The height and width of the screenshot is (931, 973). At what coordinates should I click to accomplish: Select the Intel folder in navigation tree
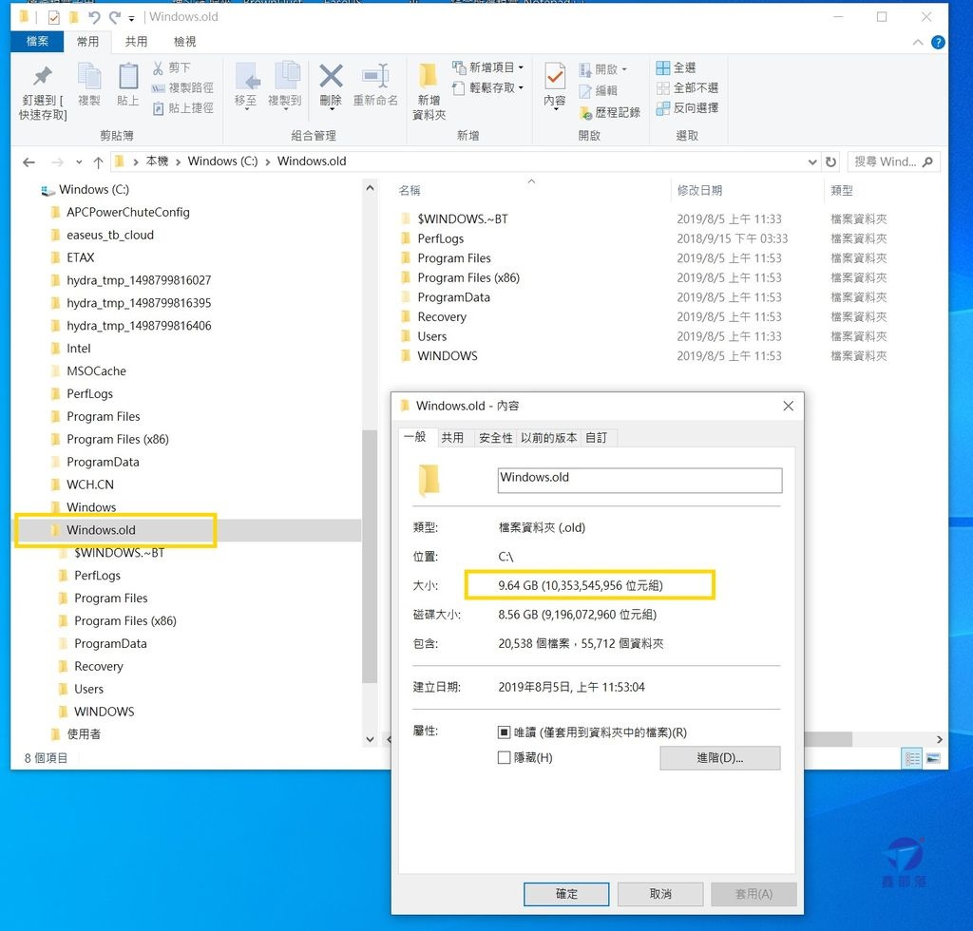[x=78, y=349]
